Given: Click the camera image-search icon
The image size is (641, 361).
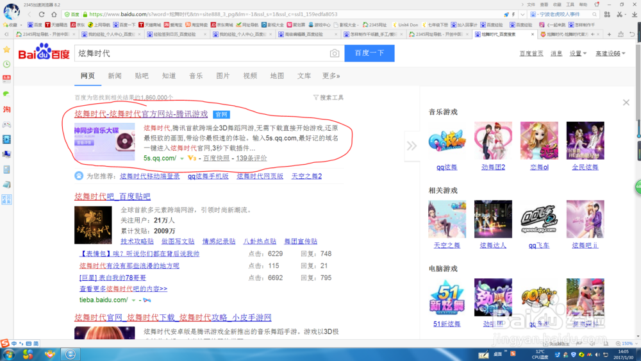Looking at the screenshot, I should (x=335, y=54).
